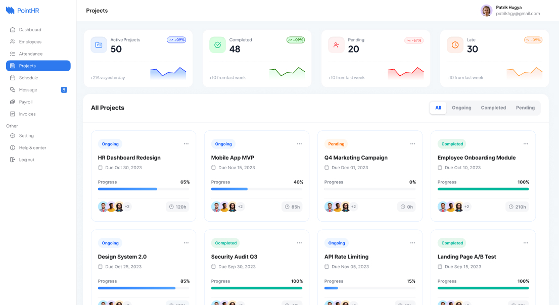Click the Completed checkmark stat icon

(x=217, y=45)
